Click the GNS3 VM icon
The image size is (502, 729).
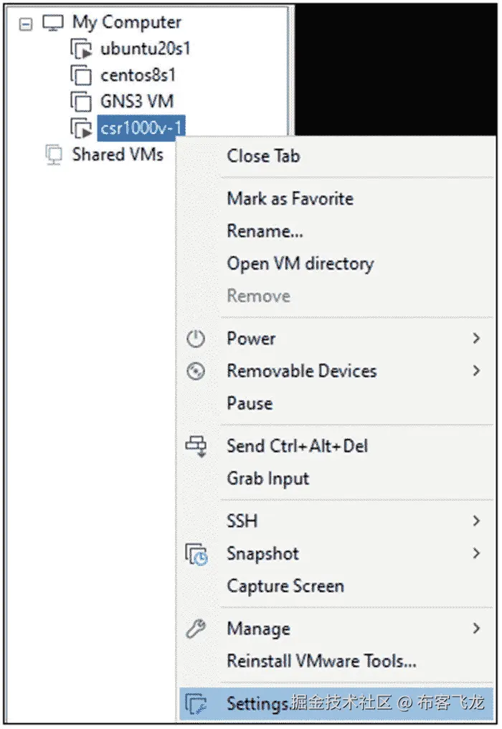point(81,101)
